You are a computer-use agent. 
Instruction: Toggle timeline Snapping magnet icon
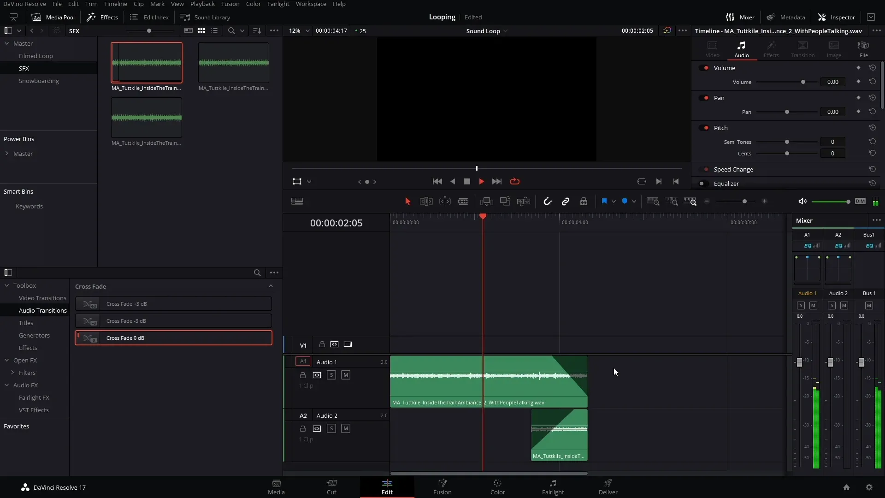click(x=547, y=202)
